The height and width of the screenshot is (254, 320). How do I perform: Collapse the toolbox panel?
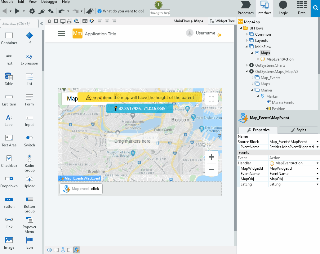(x=42, y=24)
